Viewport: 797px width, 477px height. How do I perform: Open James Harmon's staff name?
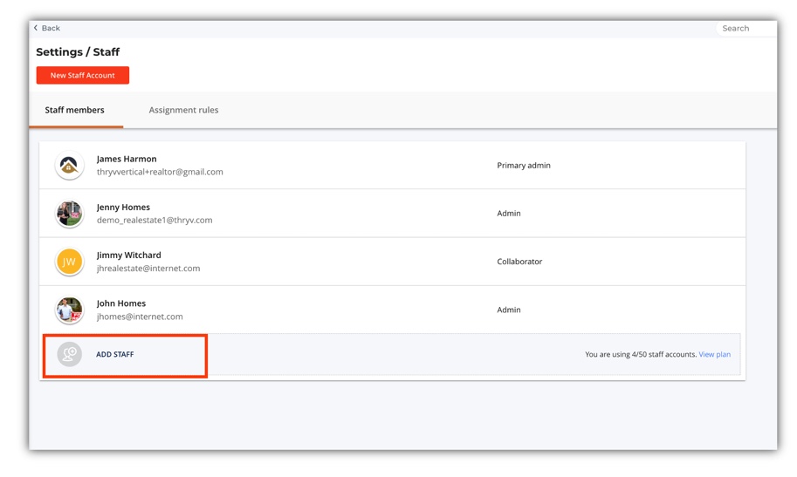[x=127, y=159]
